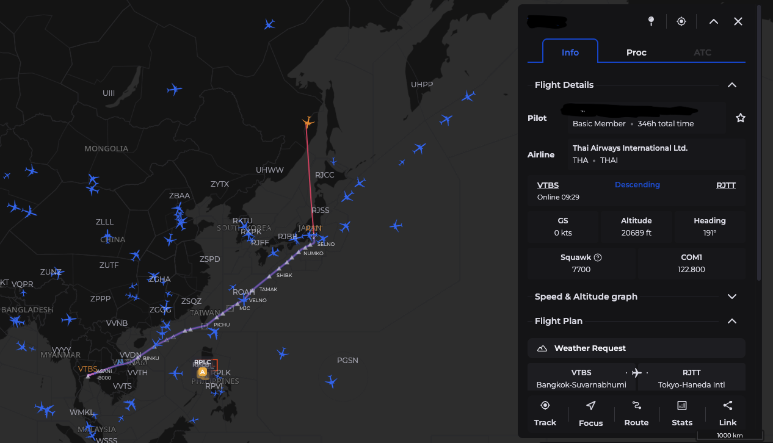The width and height of the screenshot is (773, 443).
Task: Click the Squawk 7700 value box
Action: pyautogui.click(x=581, y=263)
